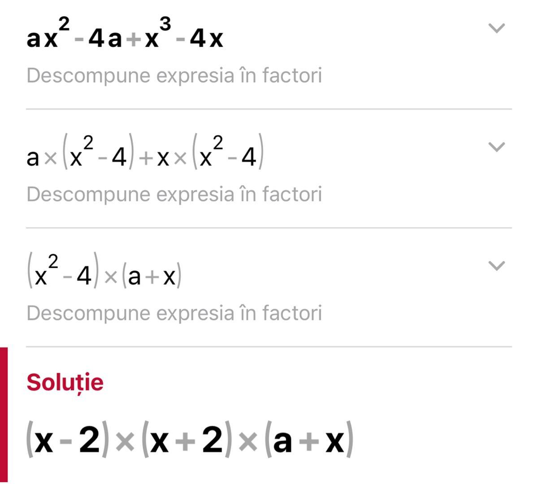
Task: Expand the third step chevron beside (x²-4)×(a+x)
Action: pyautogui.click(x=496, y=266)
